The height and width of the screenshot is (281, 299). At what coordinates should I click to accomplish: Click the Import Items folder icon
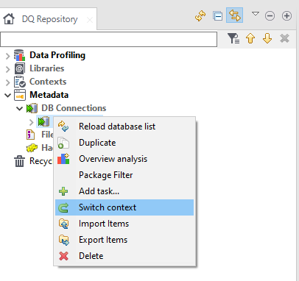click(64, 224)
